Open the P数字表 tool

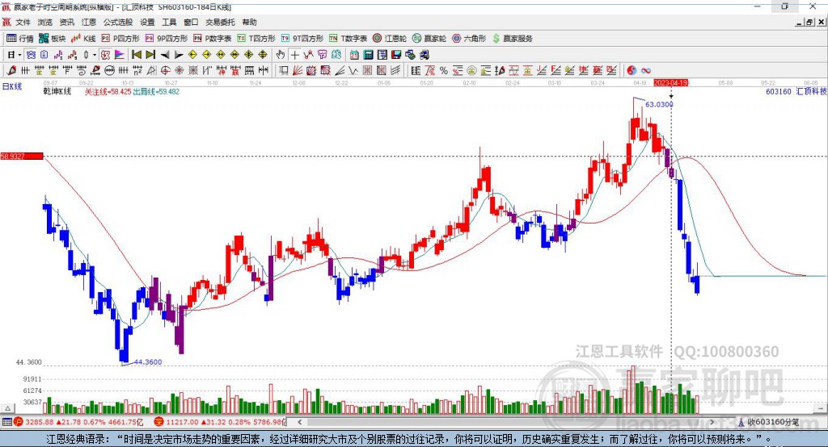click(x=213, y=39)
